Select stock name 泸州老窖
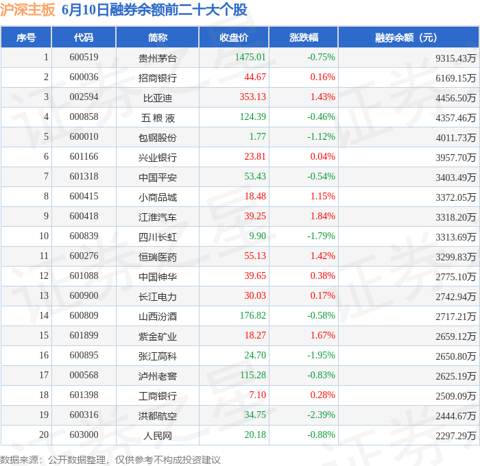Screen dimensions: 480x466 click(158, 376)
